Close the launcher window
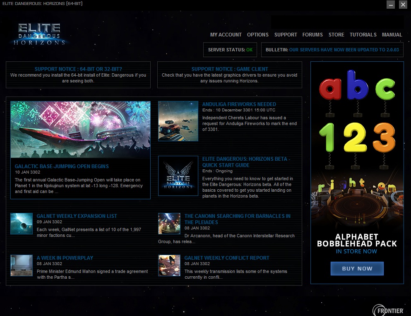Viewport: 411px width, 316px height. click(x=403, y=5)
